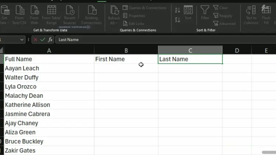Select the Jasmine Cabrera cell
Screen dimensions: 276x155
click(x=49, y=114)
